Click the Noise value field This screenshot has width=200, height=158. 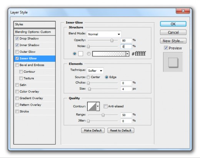coord(126,47)
